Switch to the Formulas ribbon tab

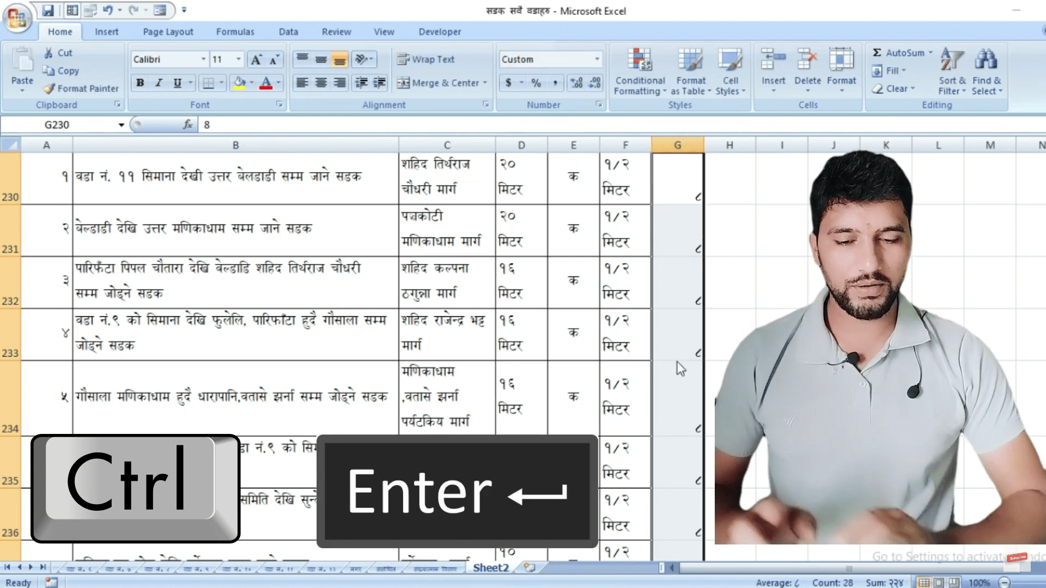click(x=235, y=32)
